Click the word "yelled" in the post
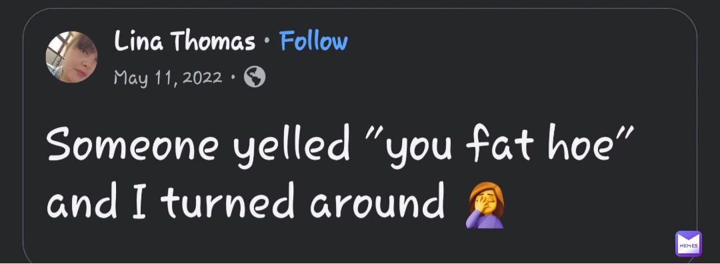 tap(291, 146)
